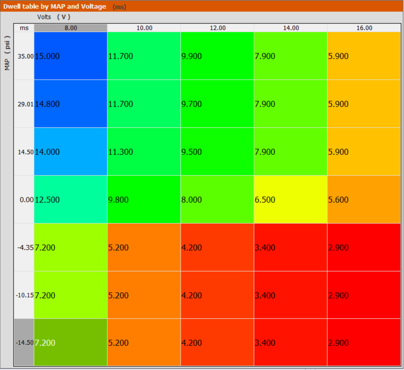Click the 14.000 blue dwell cell
This screenshot has height=370, width=404.
click(70, 152)
